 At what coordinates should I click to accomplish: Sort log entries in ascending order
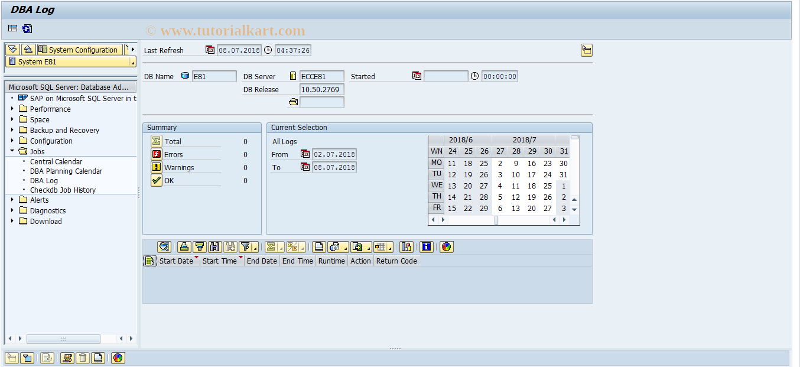(184, 247)
